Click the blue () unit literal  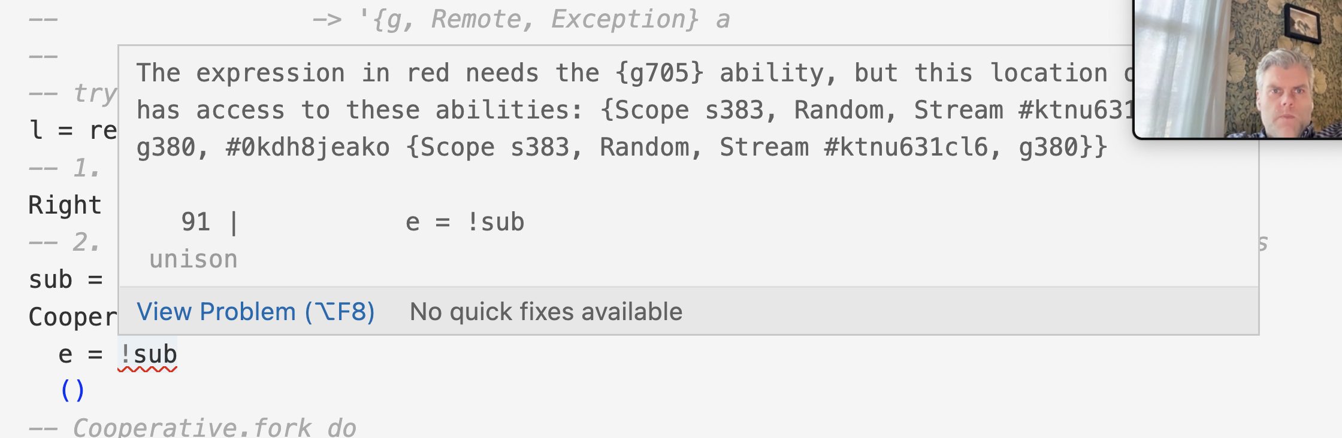click(73, 390)
